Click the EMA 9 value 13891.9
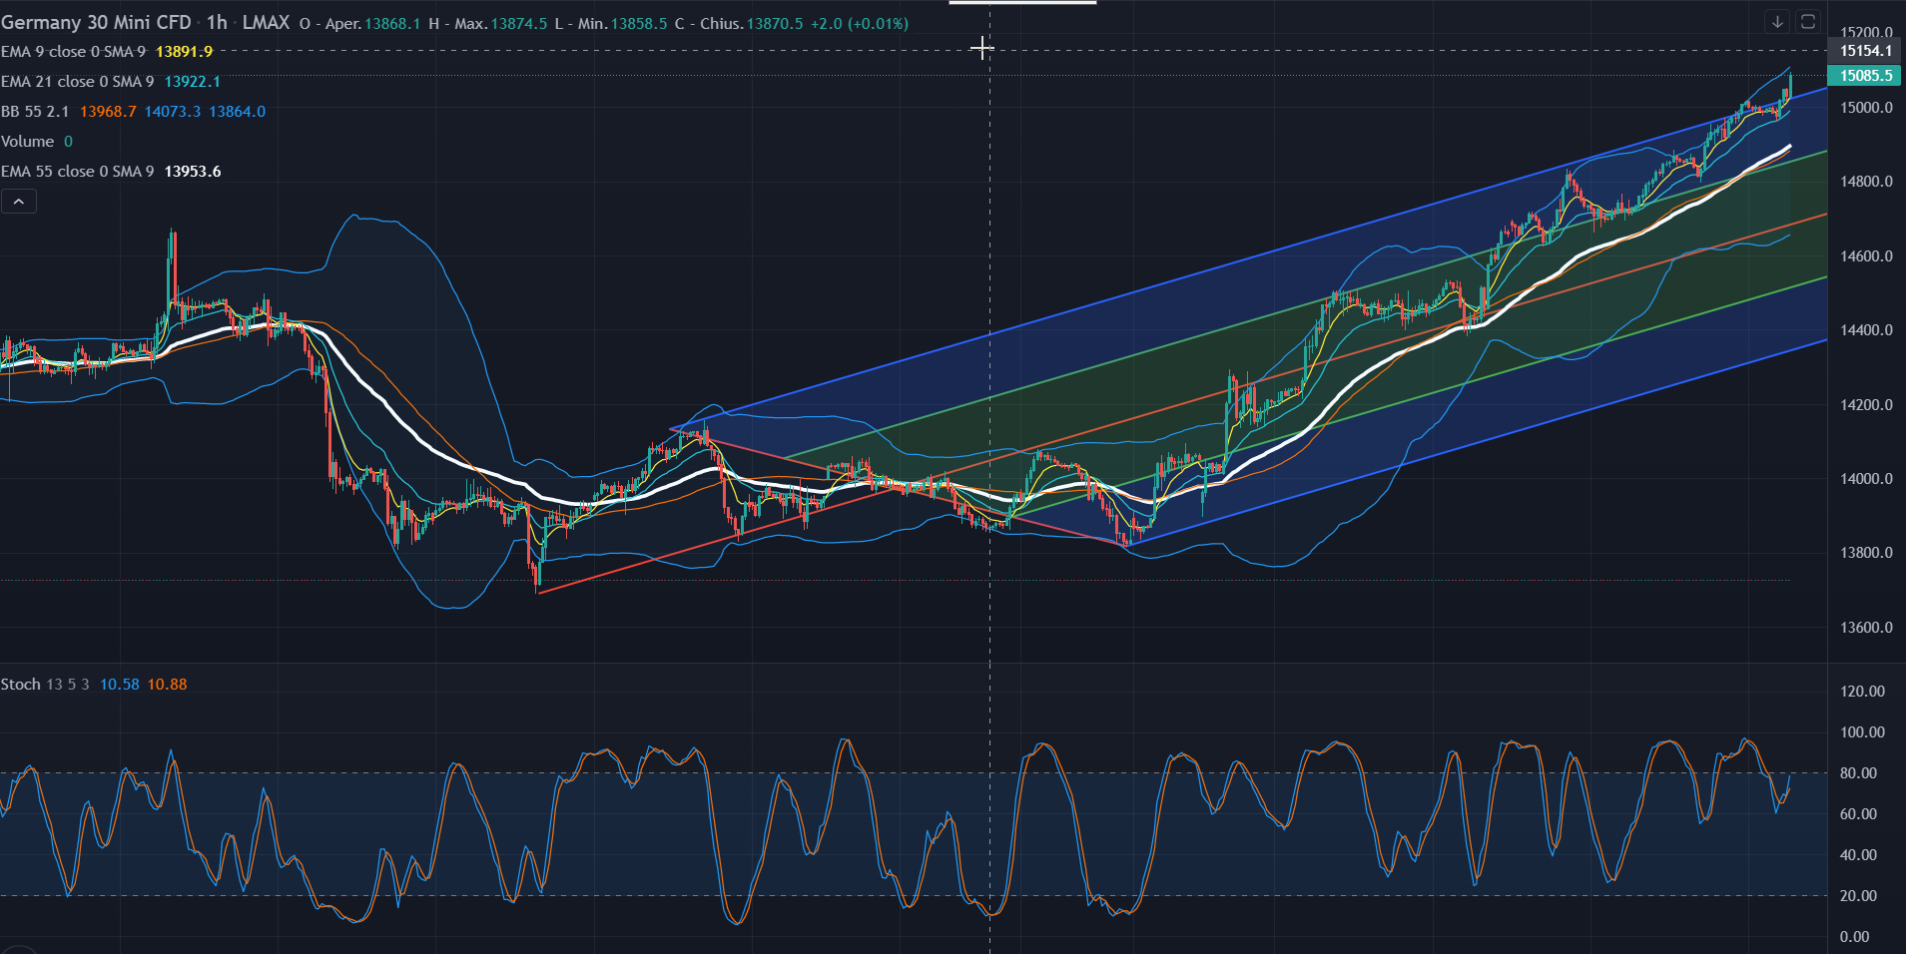 point(185,52)
